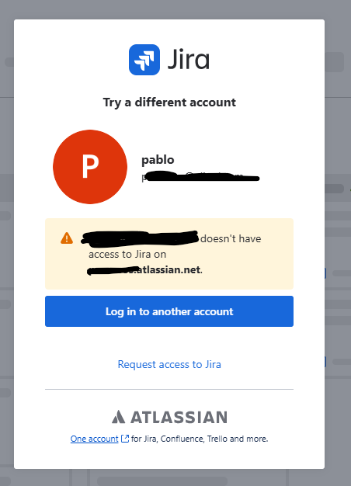
Task: Click redacted email under pablo
Action: tap(200, 177)
